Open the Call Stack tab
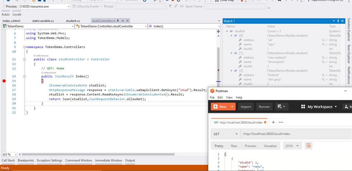The image size is (352, 171). (8, 160)
